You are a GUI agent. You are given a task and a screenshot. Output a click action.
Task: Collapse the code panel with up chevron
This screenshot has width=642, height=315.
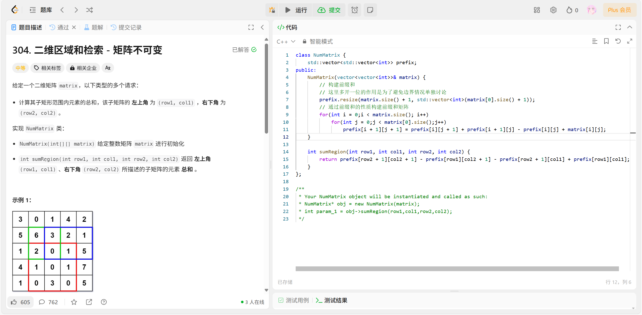629,27
